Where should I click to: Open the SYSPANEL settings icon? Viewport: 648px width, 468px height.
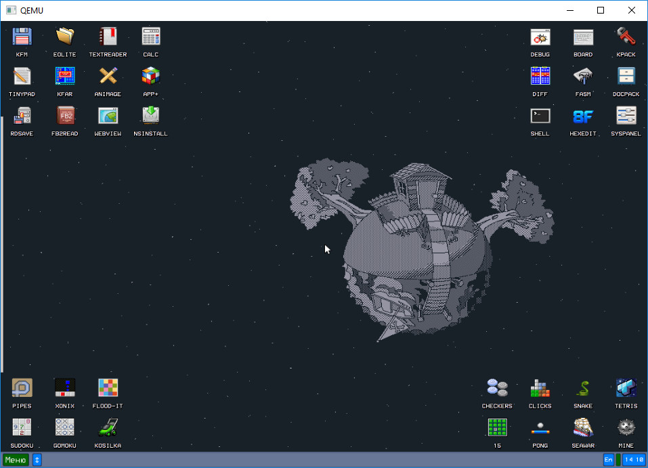626,116
